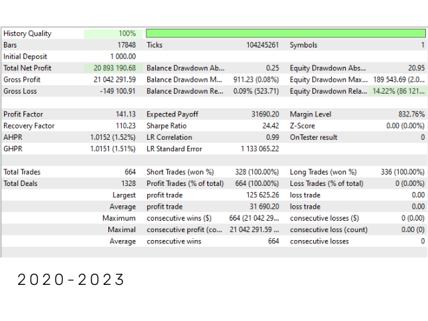Select Gross Profit value 21 042 291.59
Screen dimensions: 428x321
[114, 80]
